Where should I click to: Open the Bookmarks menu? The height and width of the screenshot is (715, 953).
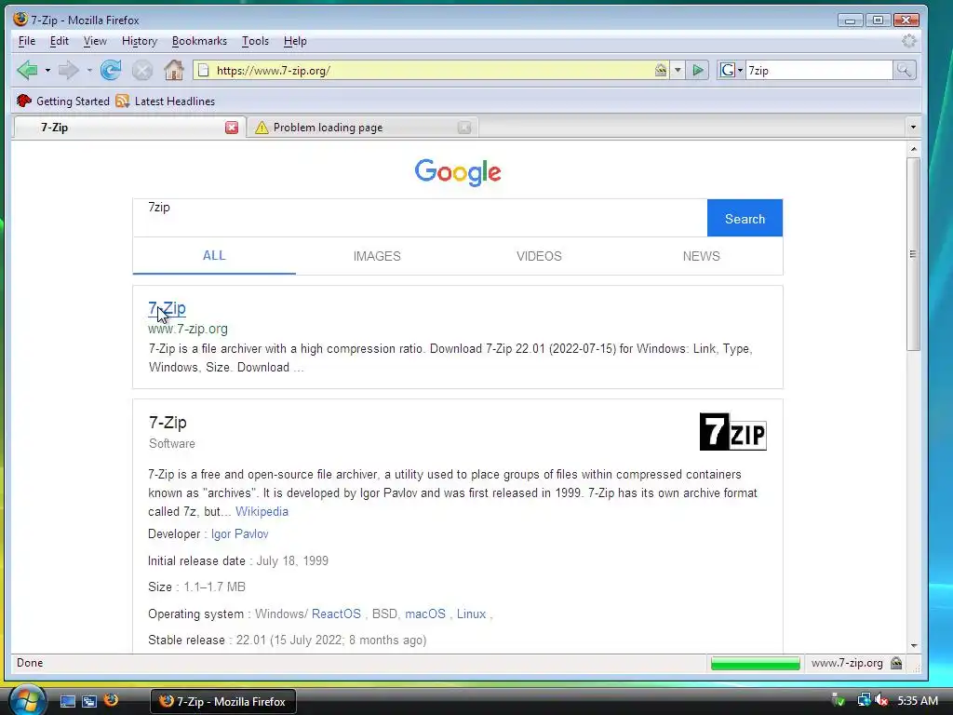(x=199, y=41)
